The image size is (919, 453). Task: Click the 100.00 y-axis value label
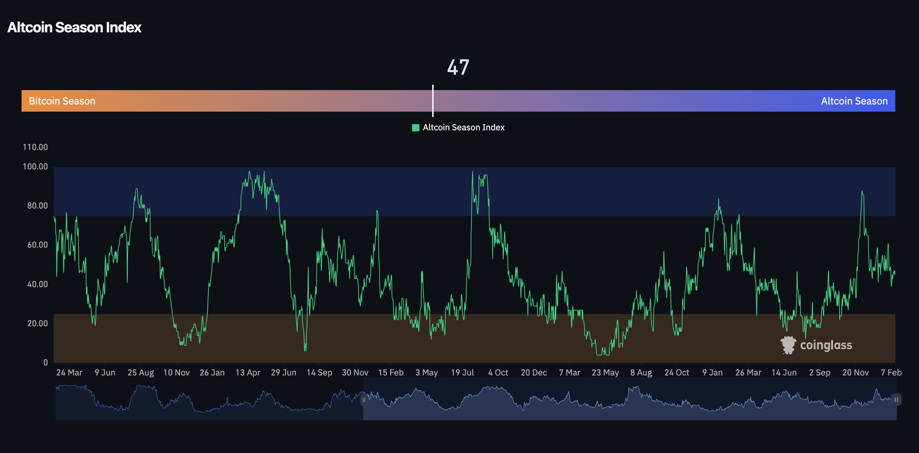[36, 166]
